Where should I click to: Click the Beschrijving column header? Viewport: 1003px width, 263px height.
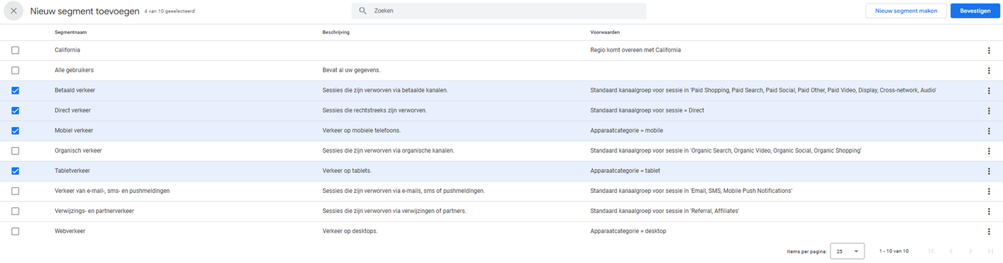pyautogui.click(x=336, y=32)
